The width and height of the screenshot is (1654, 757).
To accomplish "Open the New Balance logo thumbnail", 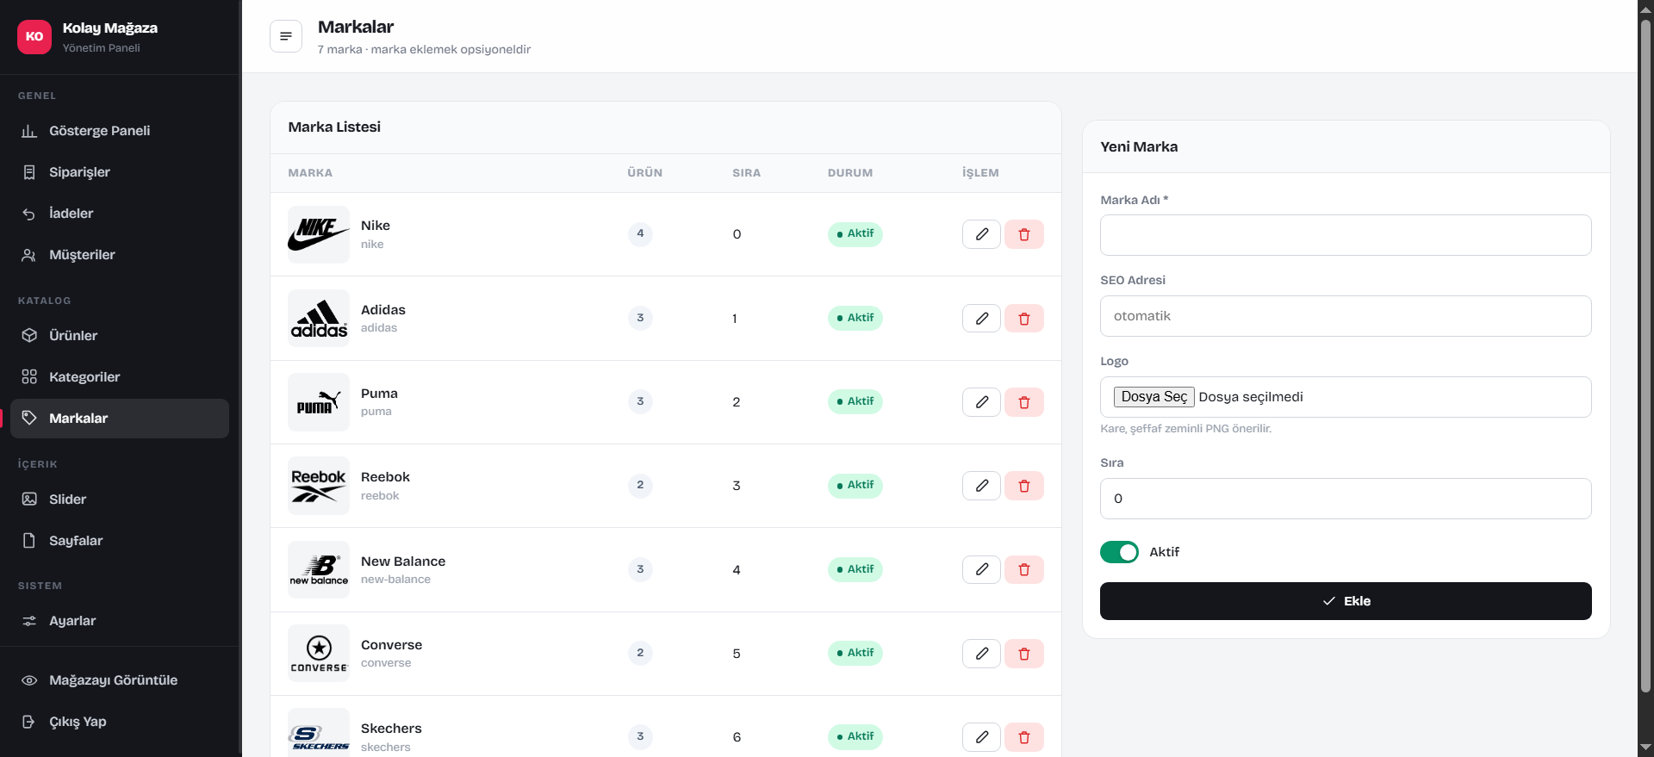I will coord(319,569).
